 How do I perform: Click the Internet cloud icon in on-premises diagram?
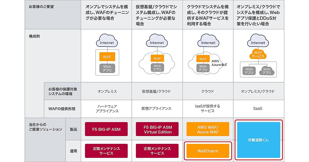pyautogui.click(x=107, y=42)
